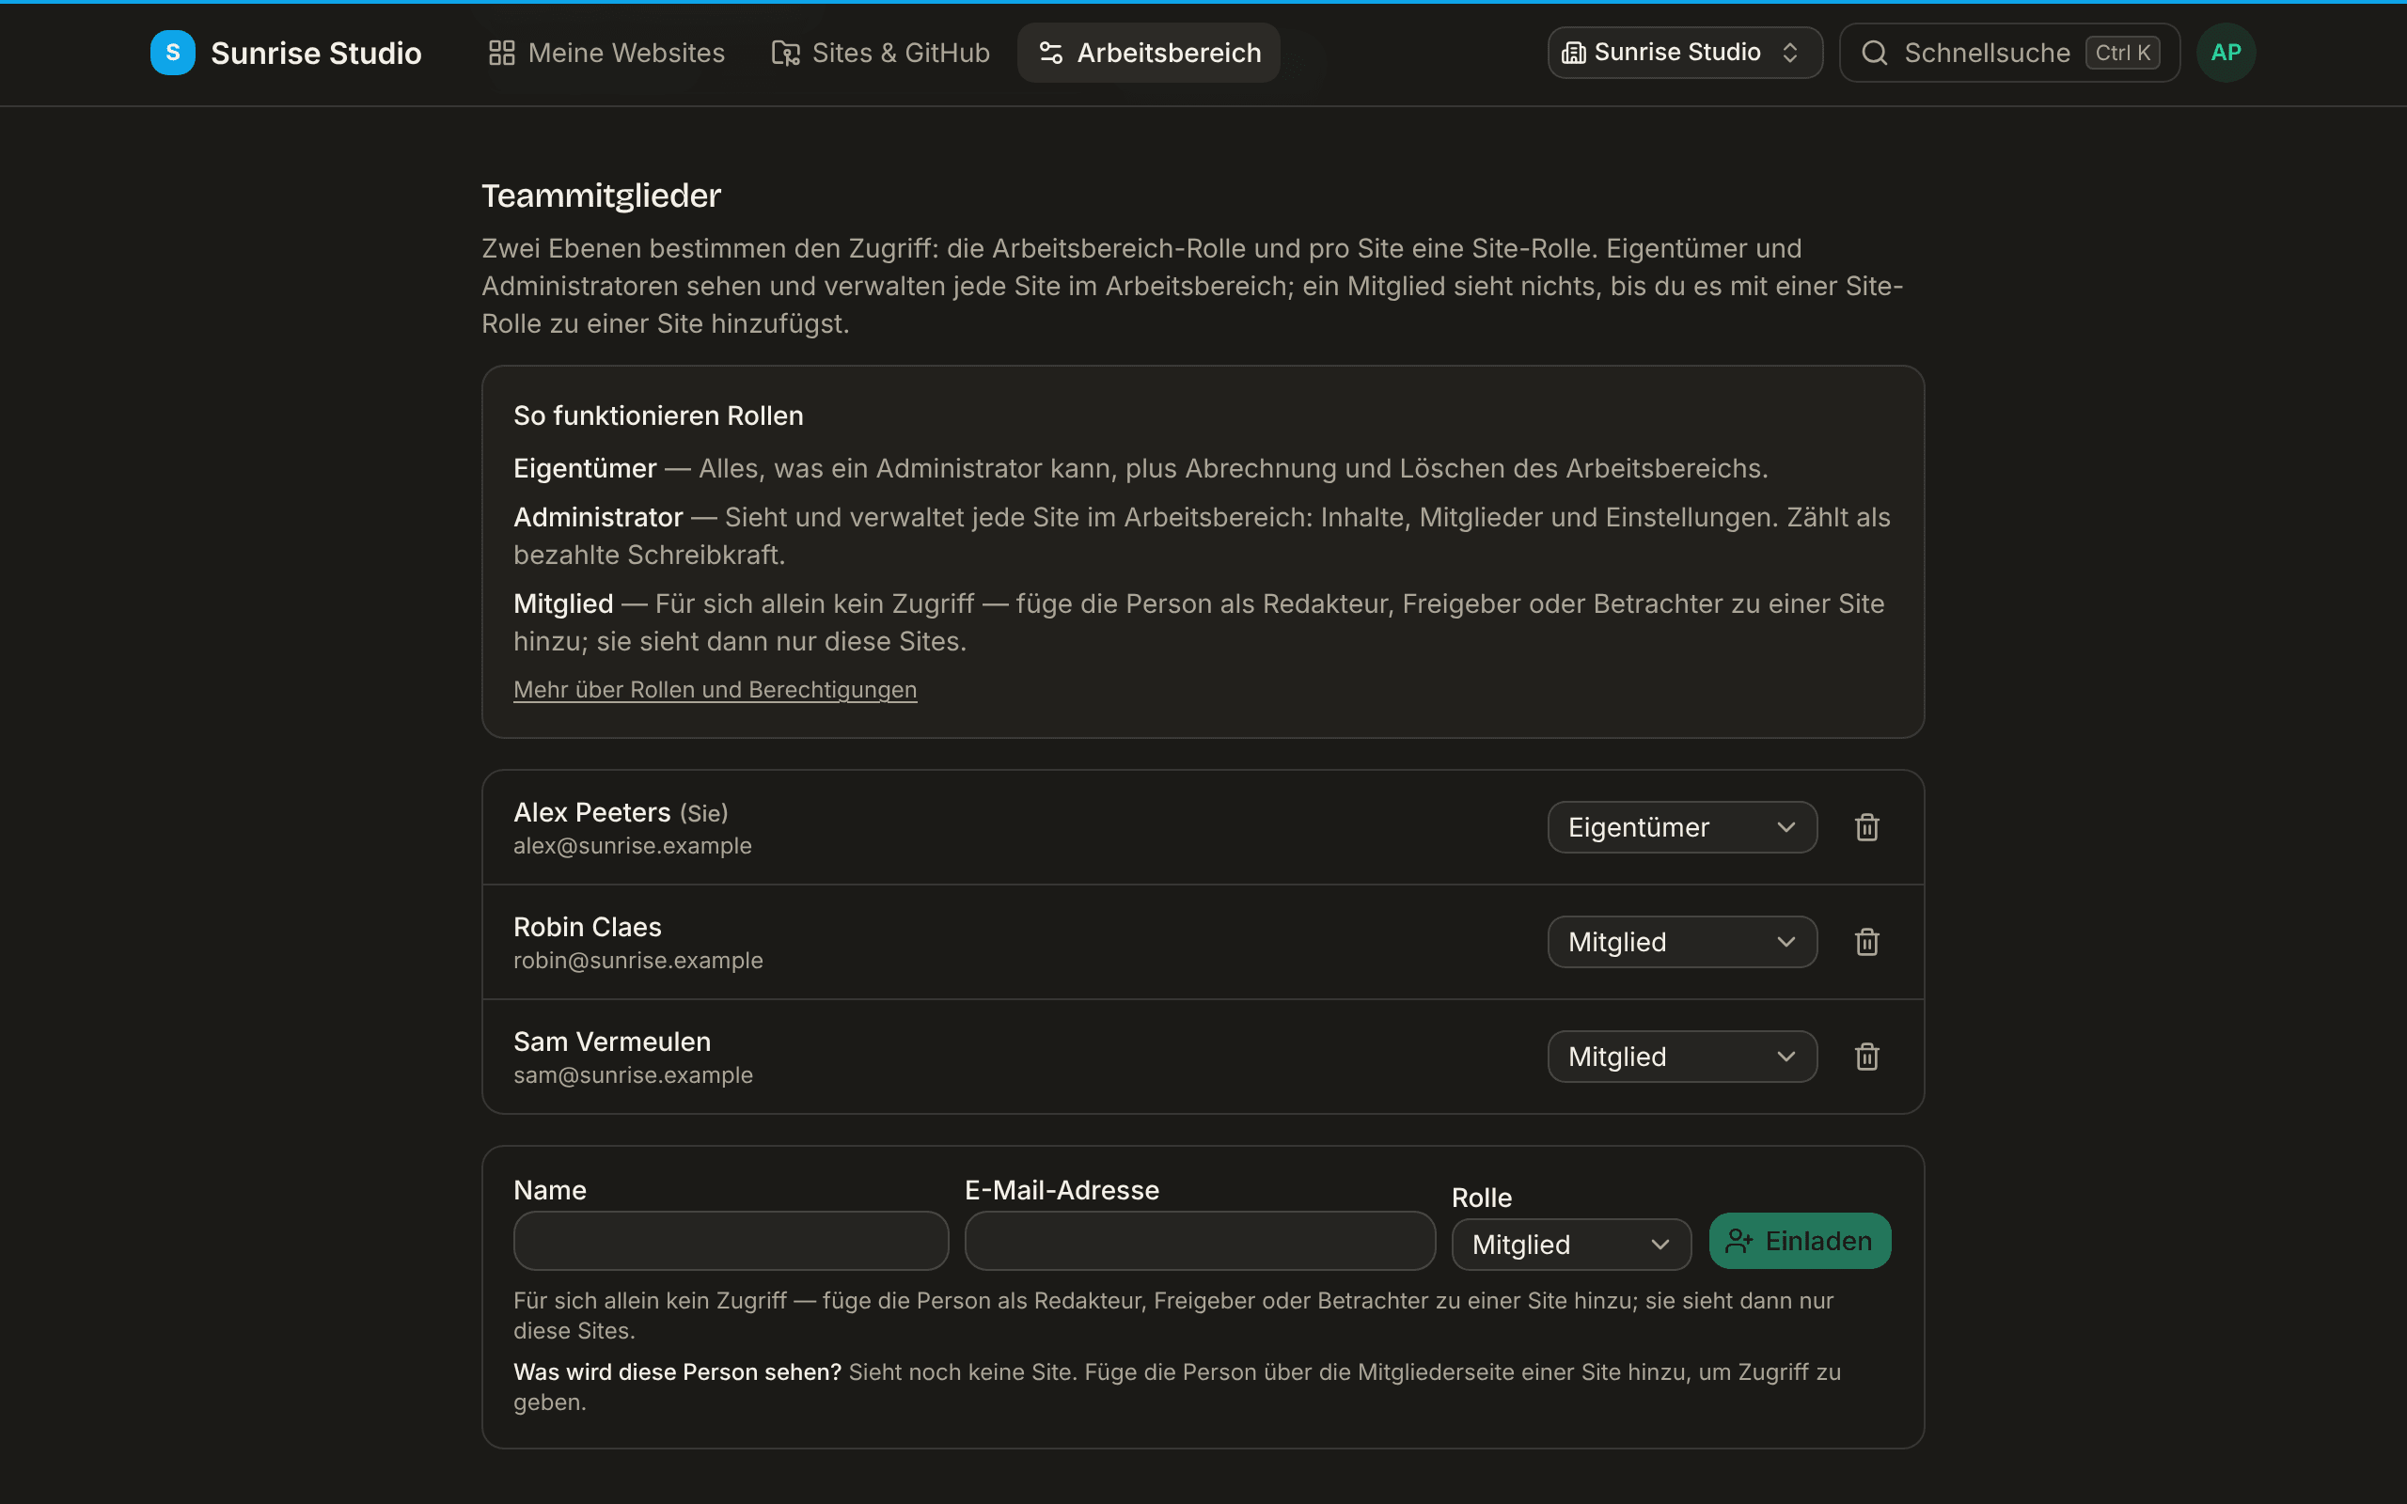Click the Sunrise Studio logo icon

tap(172, 53)
